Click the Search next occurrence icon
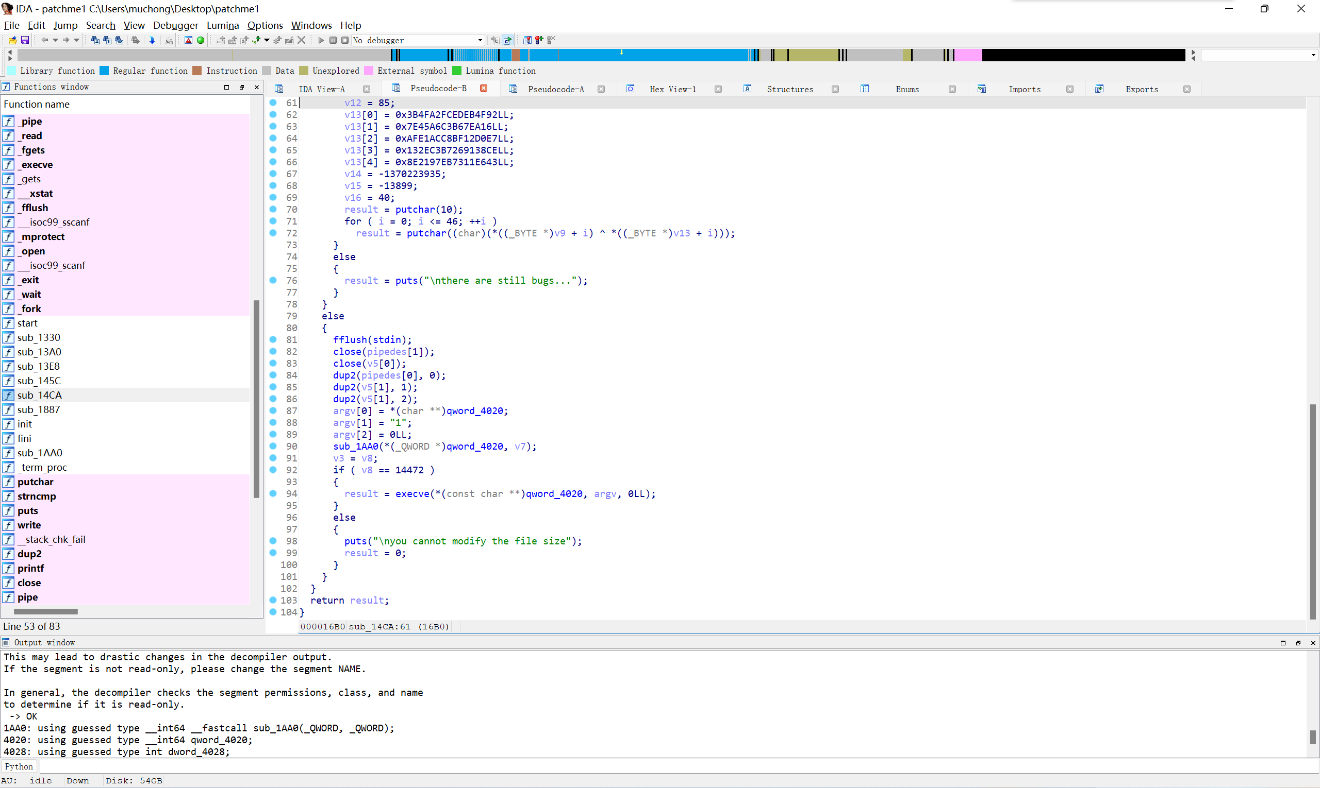Image resolution: width=1320 pixels, height=788 pixels. [x=135, y=40]
